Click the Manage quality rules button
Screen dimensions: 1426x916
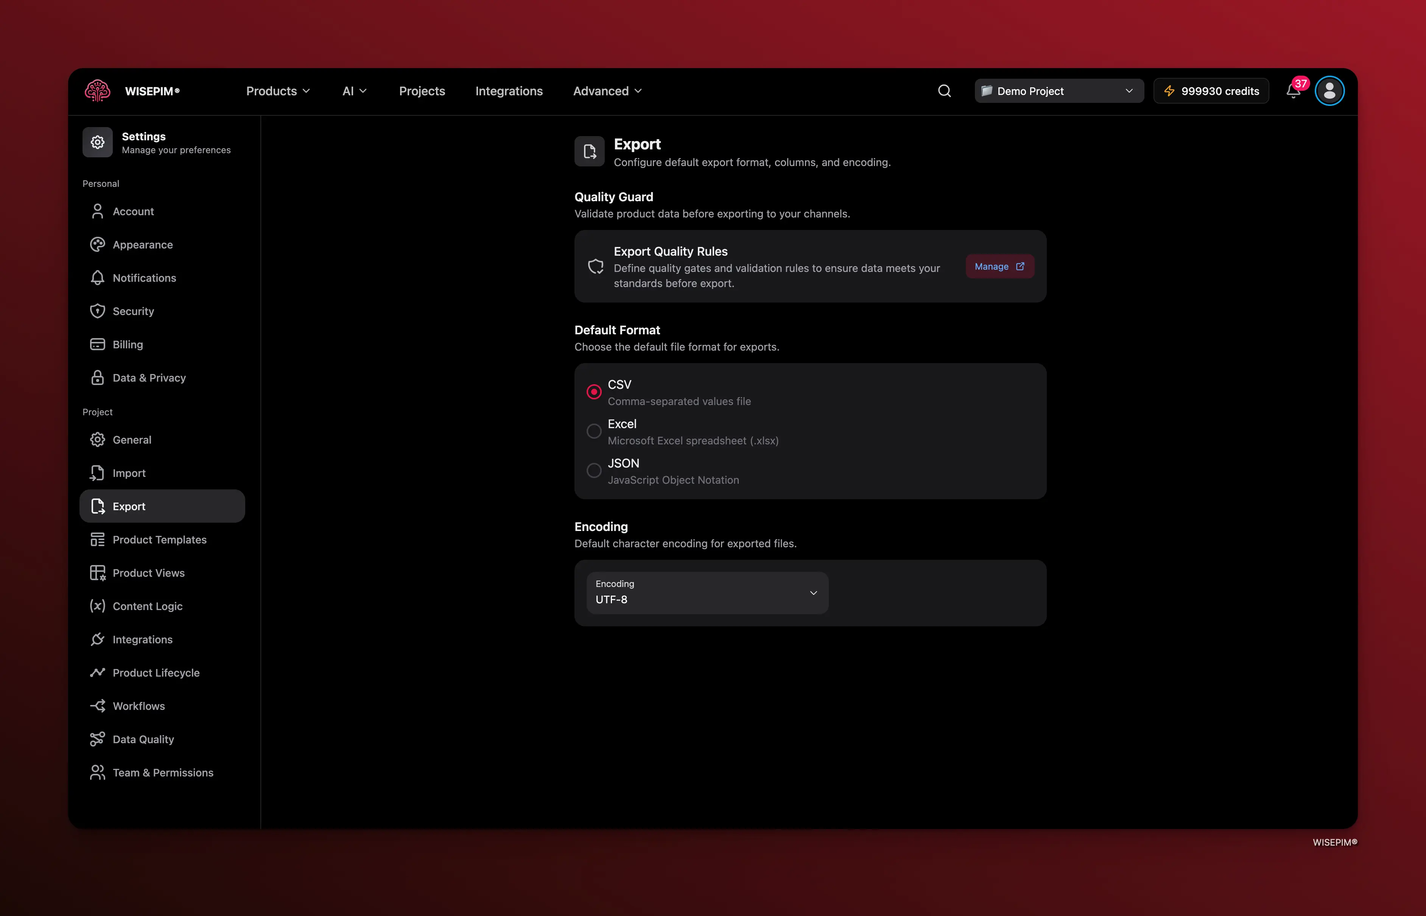[999, 267]
